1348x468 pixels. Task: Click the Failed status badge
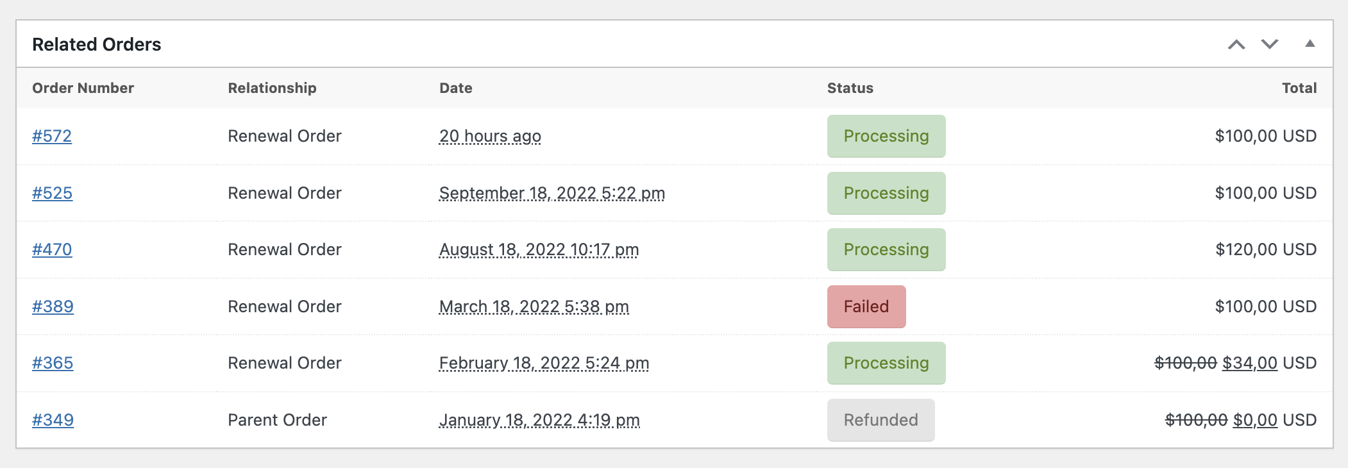866,306
